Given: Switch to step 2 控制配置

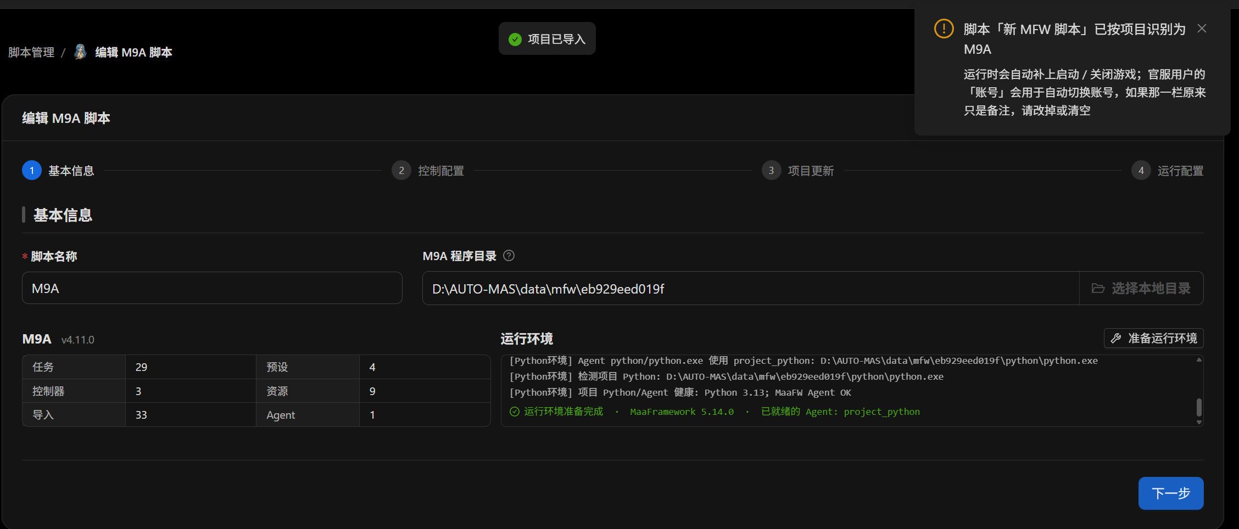Looking at the screenshot, I should (x=428, y=171).
